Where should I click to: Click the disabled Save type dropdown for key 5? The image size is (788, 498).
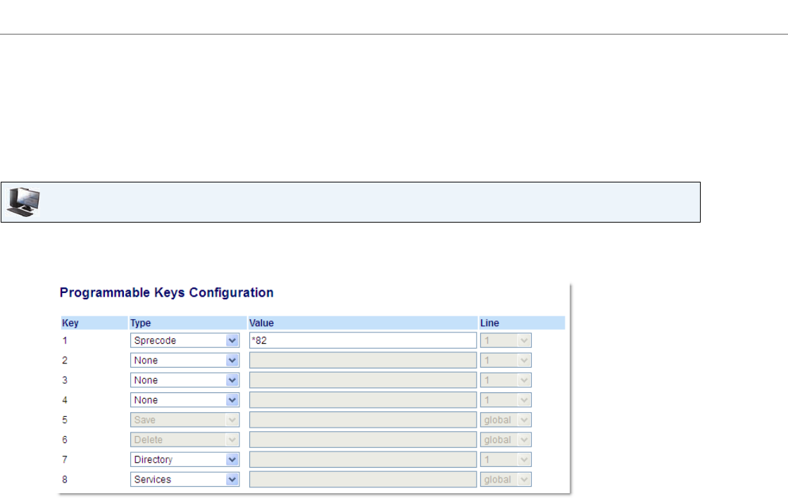click(185, 420)
